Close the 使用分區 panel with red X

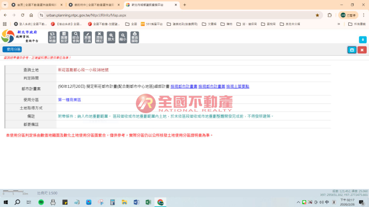pyautogui.click(x=362, y=50)
